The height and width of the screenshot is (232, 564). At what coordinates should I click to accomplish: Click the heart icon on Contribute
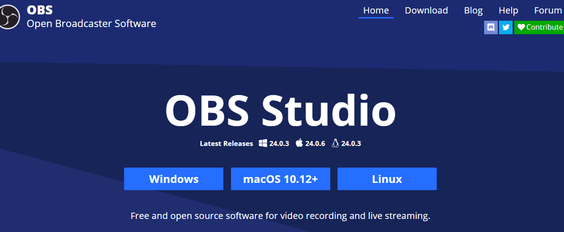(x=521, y=27)
